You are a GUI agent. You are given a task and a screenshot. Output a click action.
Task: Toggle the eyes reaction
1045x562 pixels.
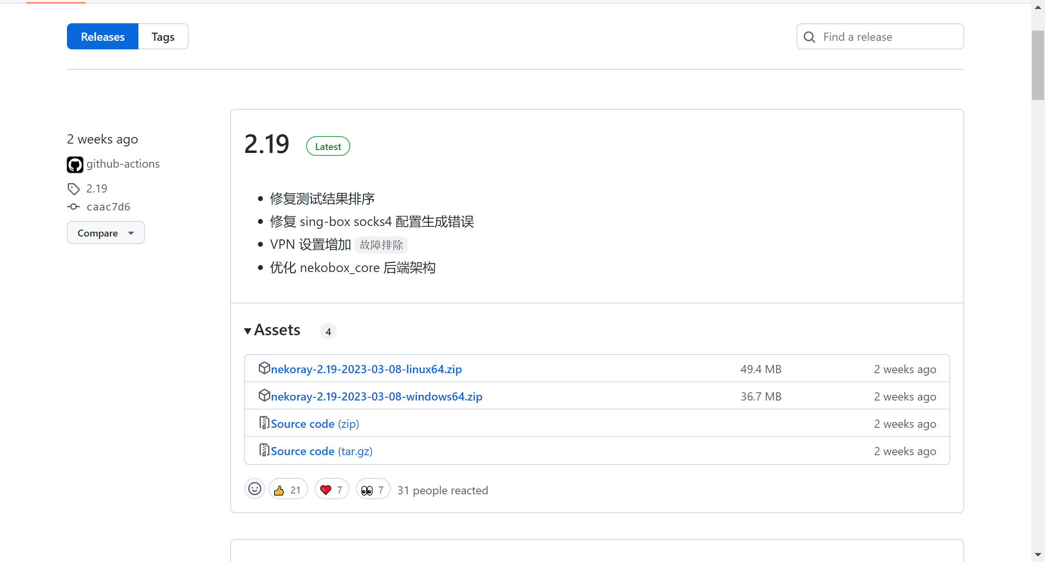pos(373,489)
